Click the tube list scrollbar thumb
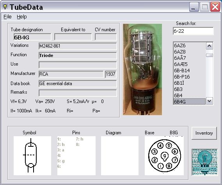 point(209,55)
